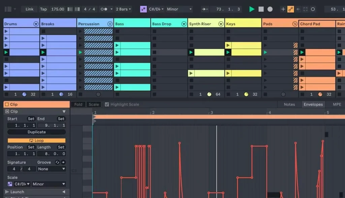
Task: Stop playback with the square Stop button
Action: click(261, 9)
